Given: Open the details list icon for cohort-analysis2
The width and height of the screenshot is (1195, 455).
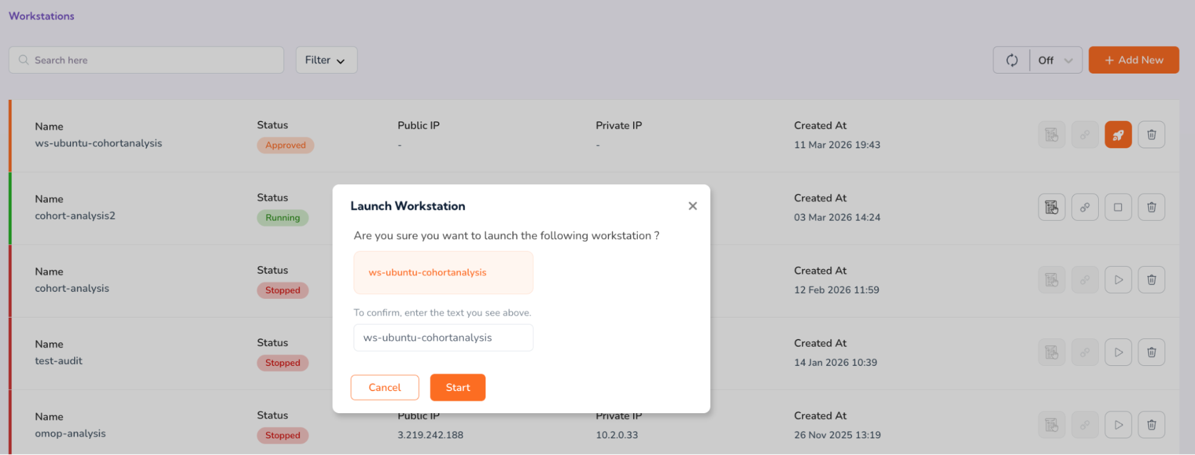Looking at the screenshot, I should (x=1052, y=207).
